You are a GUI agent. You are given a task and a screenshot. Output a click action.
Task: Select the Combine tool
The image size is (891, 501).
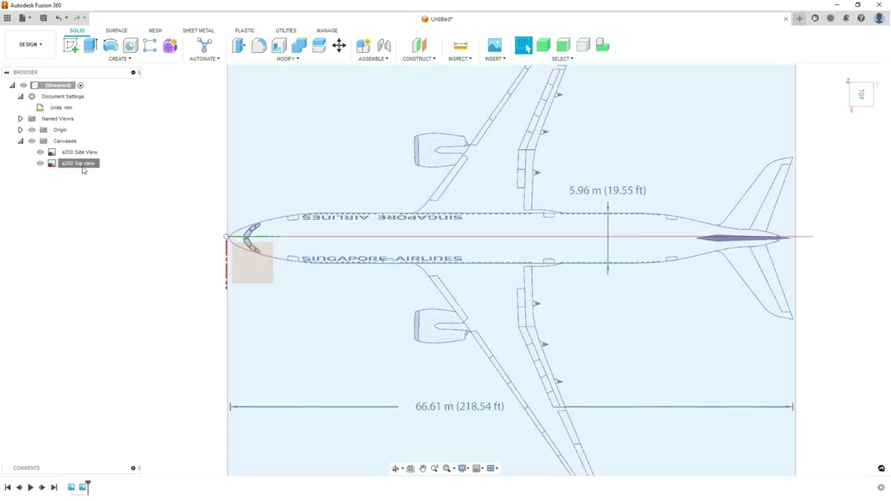[x=299, y=45]
